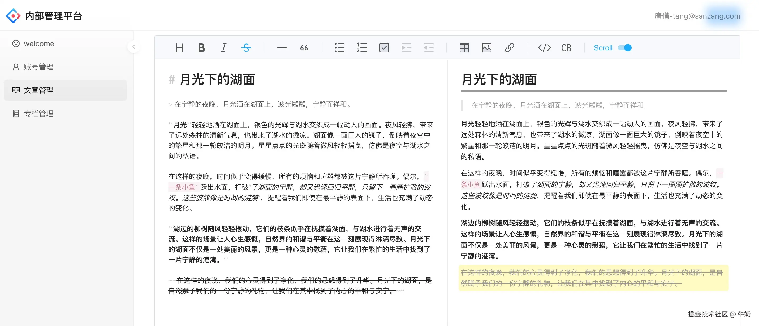Insert a table
The image size is (759, 326).
[x=464, y=48]
